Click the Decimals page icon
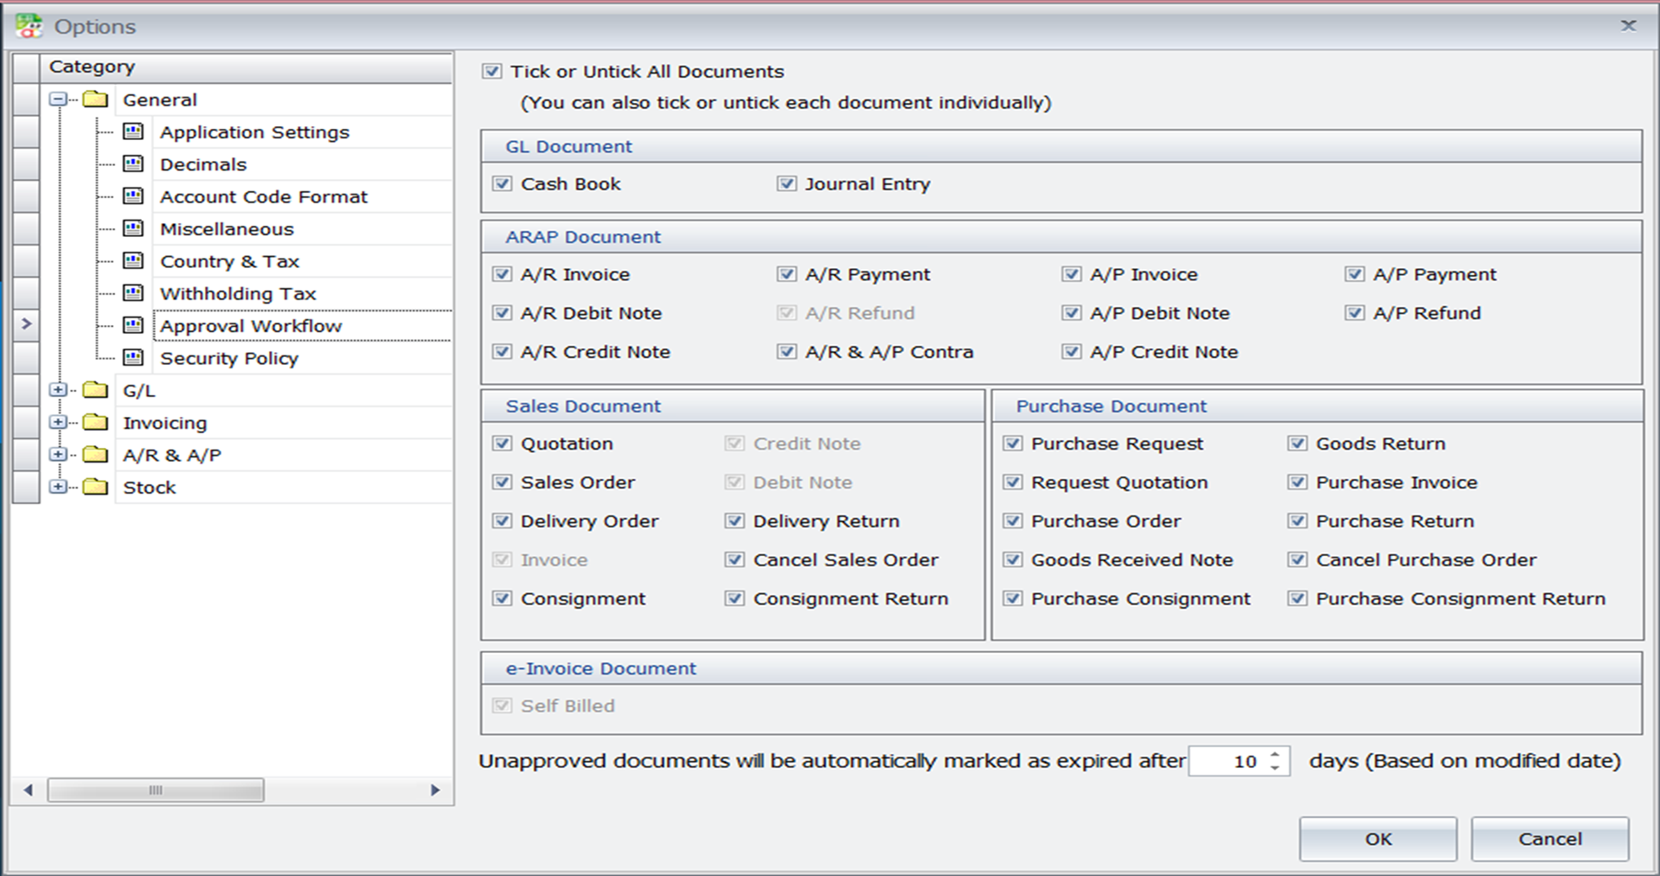The image size is (1660, 876). coord(133,163)
